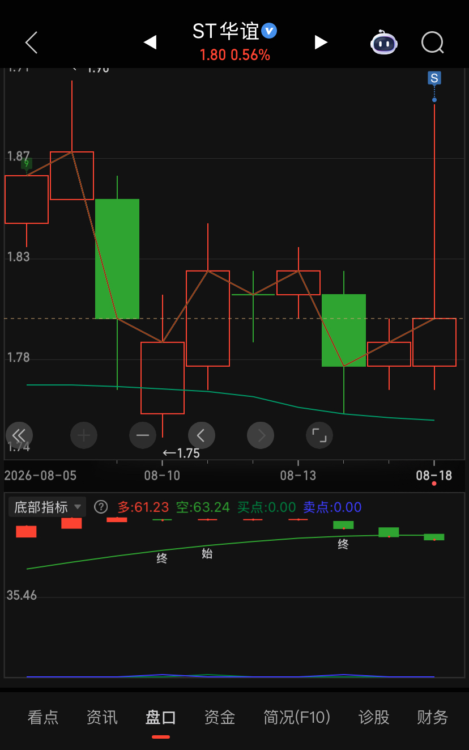Screen dimensions: 469x750
Task: Tap the blue S marker on chart
Action: coord(434,78)
